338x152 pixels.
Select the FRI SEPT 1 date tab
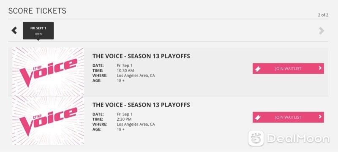point(38,30)
